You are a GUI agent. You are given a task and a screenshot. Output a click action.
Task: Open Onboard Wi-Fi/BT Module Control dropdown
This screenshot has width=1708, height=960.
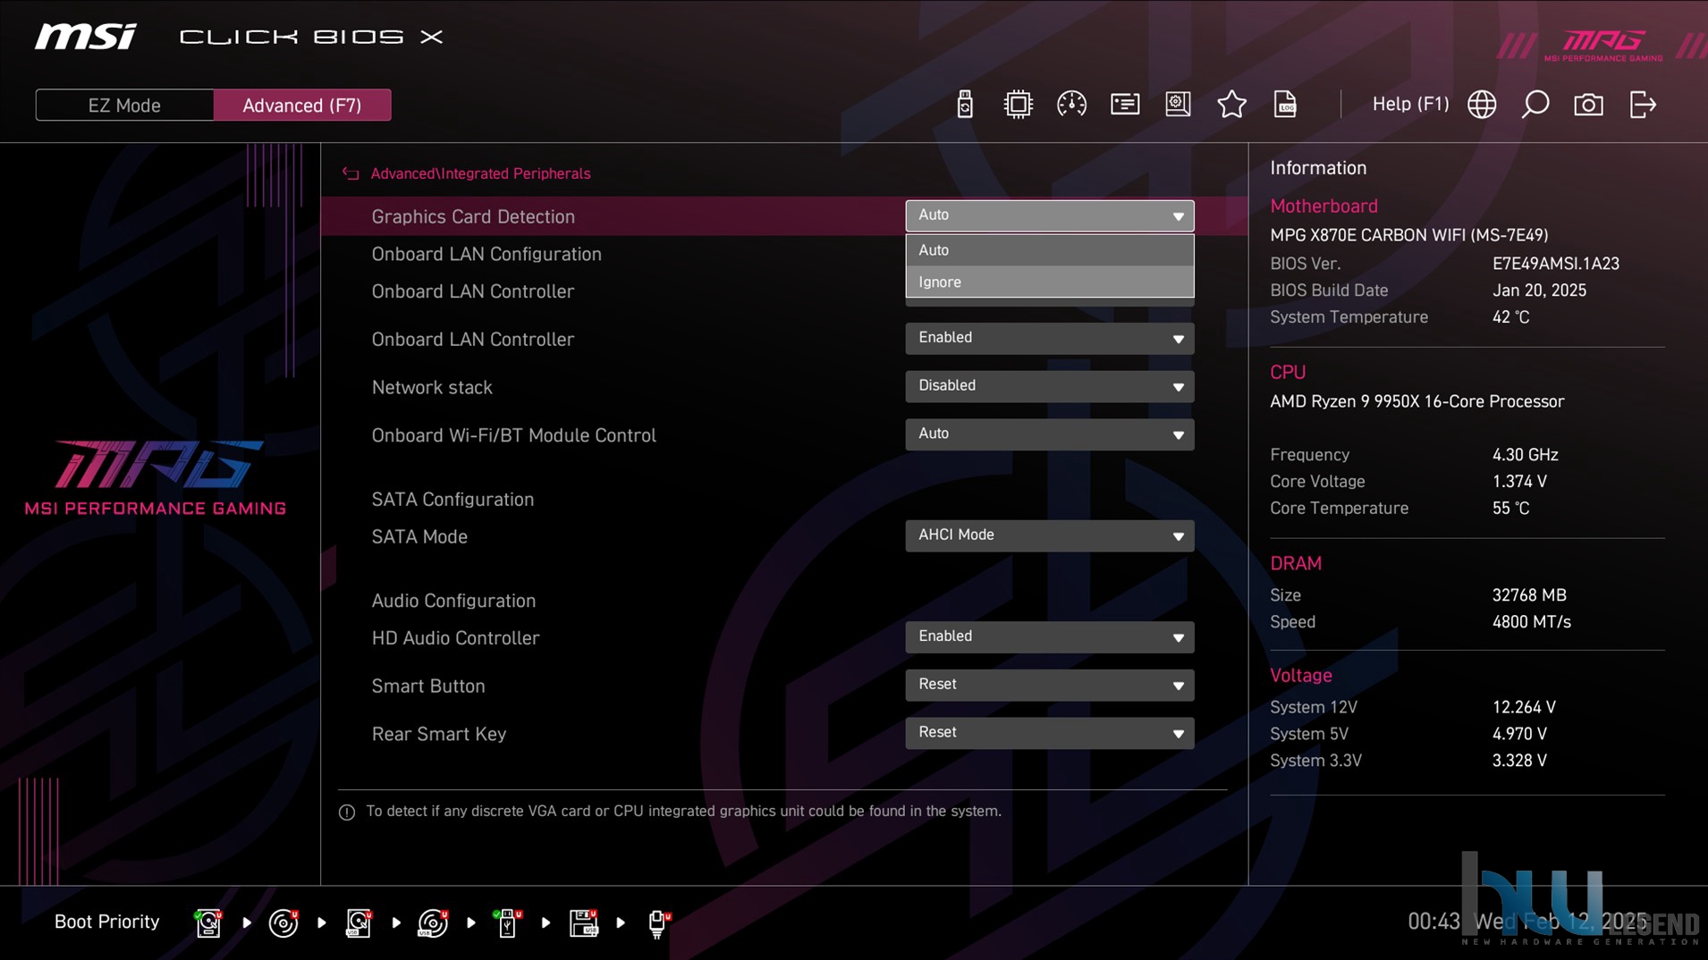[x=1049, y=434]
